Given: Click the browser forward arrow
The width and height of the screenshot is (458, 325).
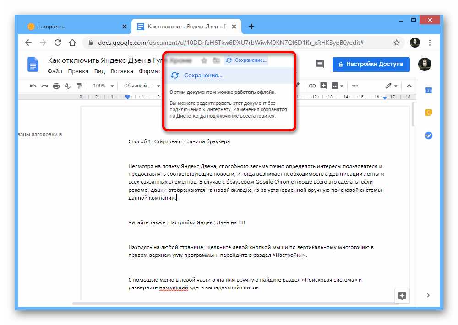Looking at the screenshot, I should [43, 43].
